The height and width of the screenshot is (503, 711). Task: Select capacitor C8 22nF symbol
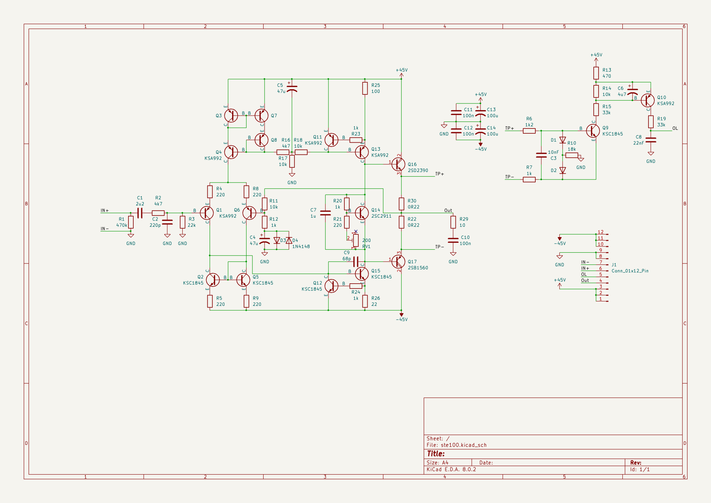tap(651, 140)
